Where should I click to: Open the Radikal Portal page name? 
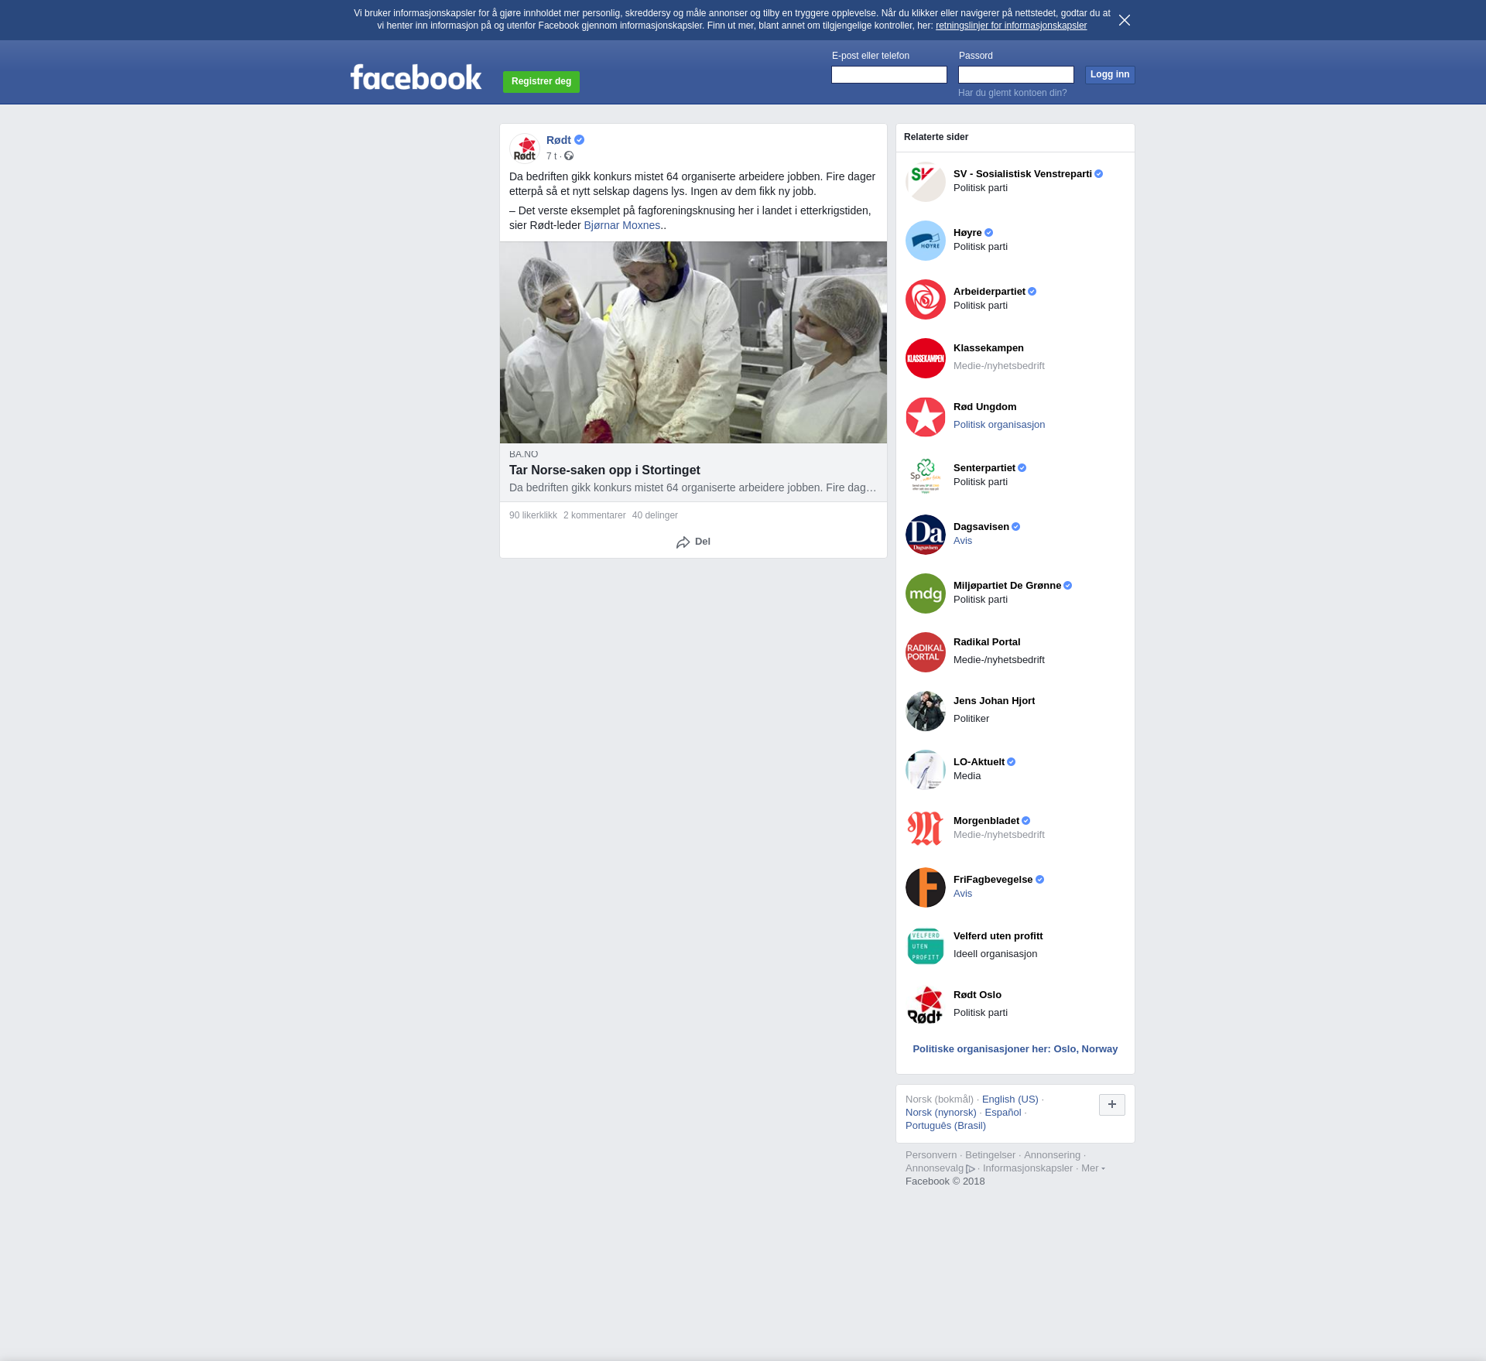coord(987,642)
